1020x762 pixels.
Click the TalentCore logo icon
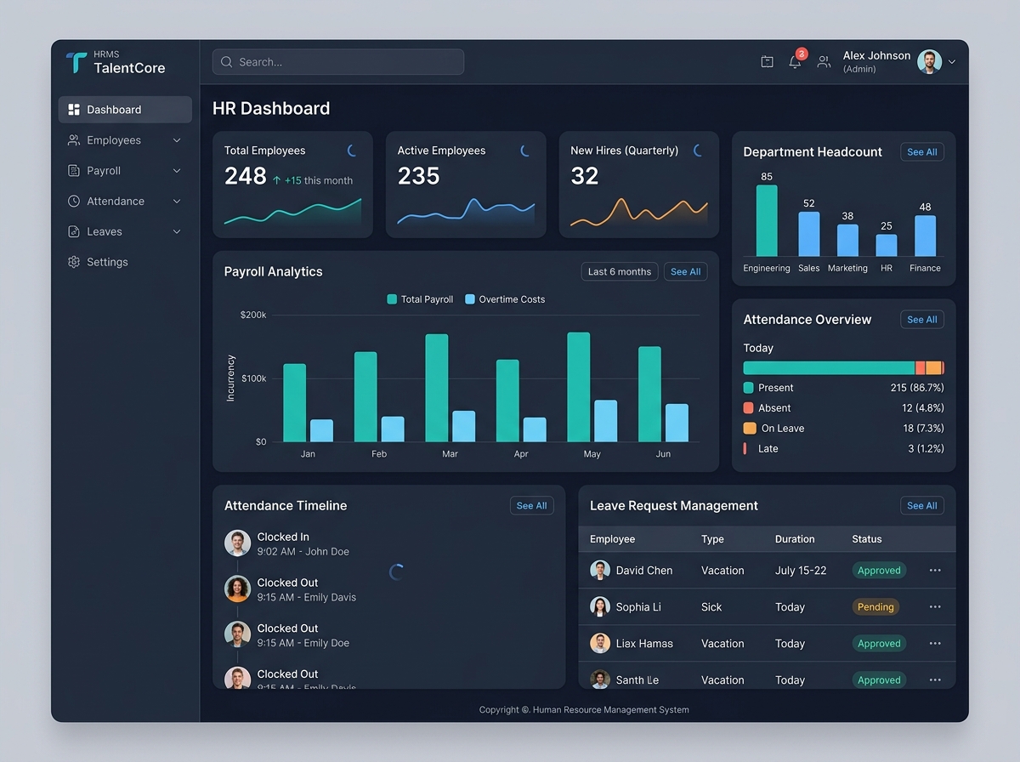coord(76,62)
